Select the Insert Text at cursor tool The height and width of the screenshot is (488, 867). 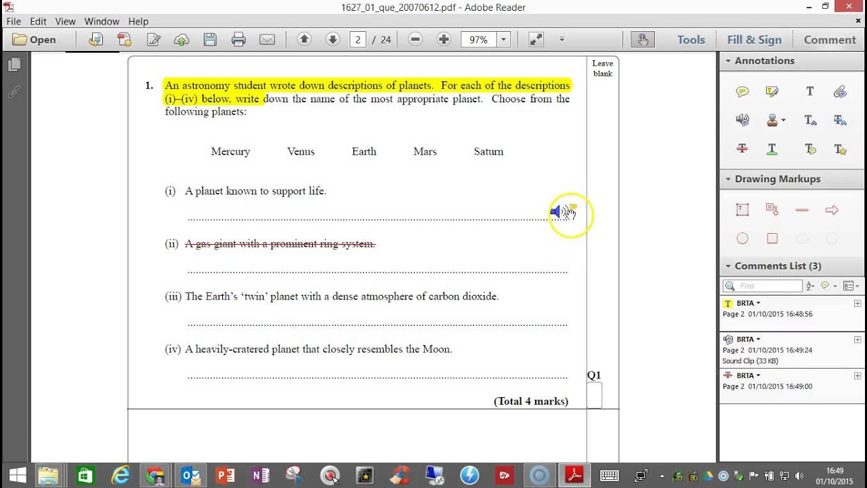[x=810, y=120]
